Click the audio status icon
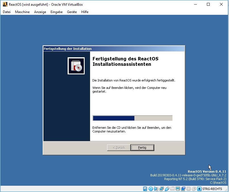The image size is (229, 192). point(156,189)
